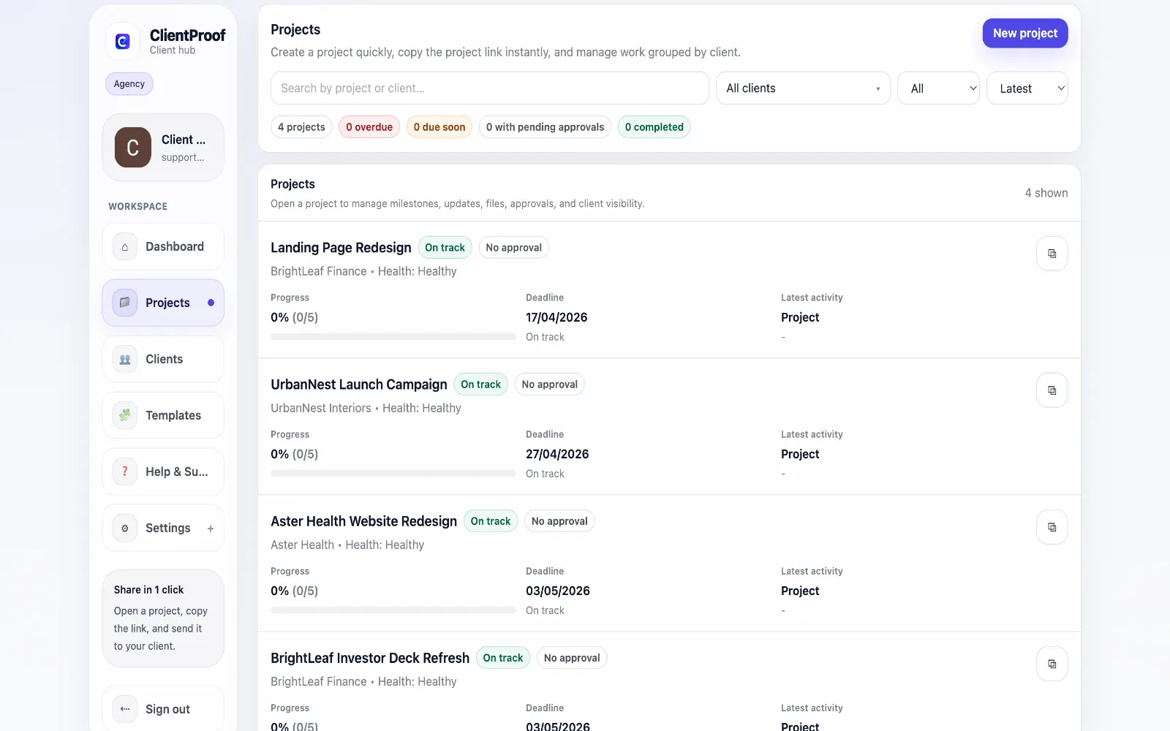Click the Share in 1 click card

pos(163,618)
